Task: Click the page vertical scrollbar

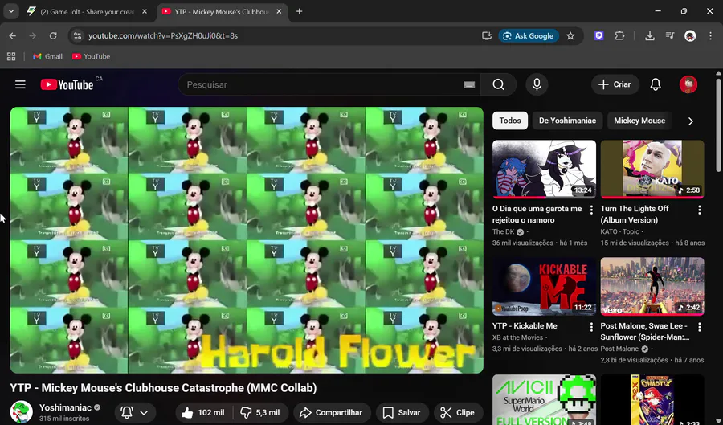Action: pos(718,125)
